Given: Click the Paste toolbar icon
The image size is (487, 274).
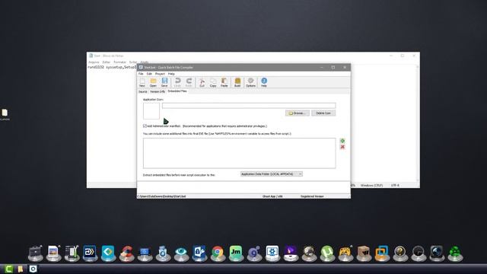Looking at the screenshot, I should click(224, 82).
